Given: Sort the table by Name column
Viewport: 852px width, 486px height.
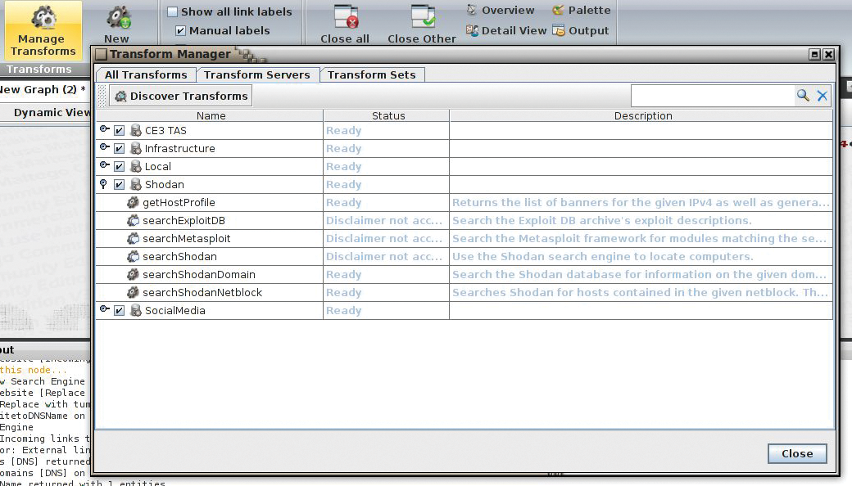Looking at the screenshot, I should (x=211, y=115).
